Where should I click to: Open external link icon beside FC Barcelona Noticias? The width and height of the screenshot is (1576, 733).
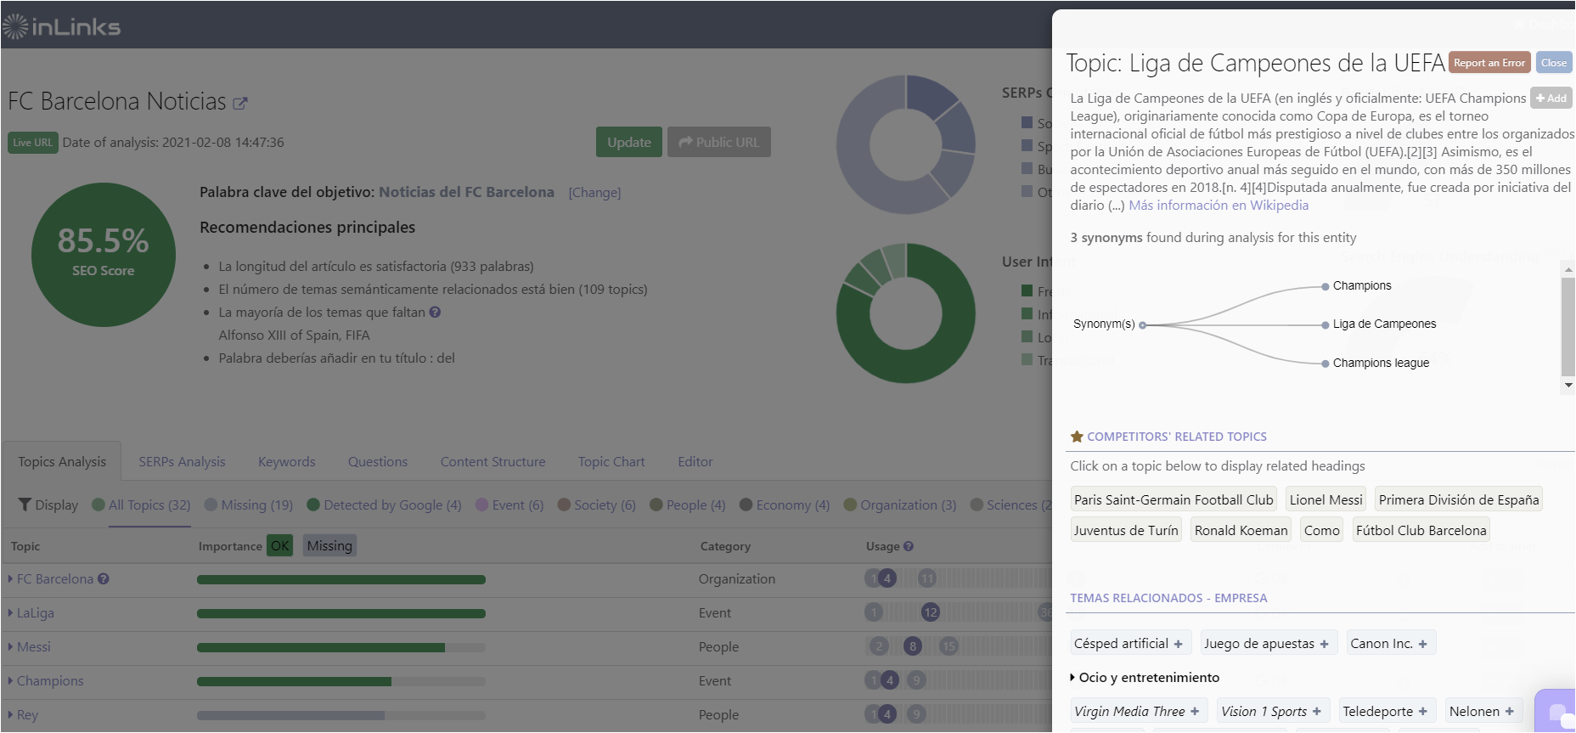click(x=240, y=104)
